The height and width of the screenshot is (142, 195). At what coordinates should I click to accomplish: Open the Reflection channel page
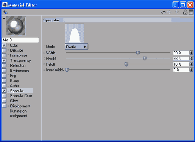pos(18,66)
